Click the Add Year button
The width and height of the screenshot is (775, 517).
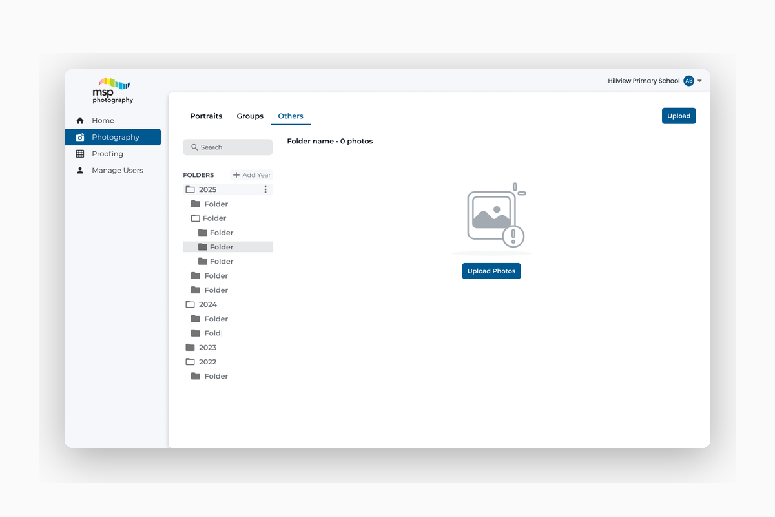(252, 175)
